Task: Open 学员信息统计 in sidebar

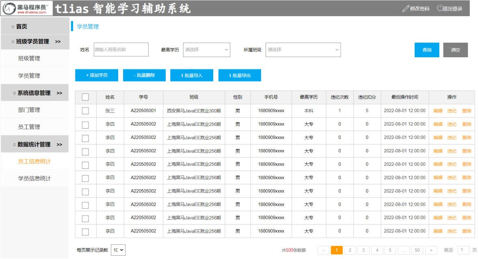Action: pos(34,179)
